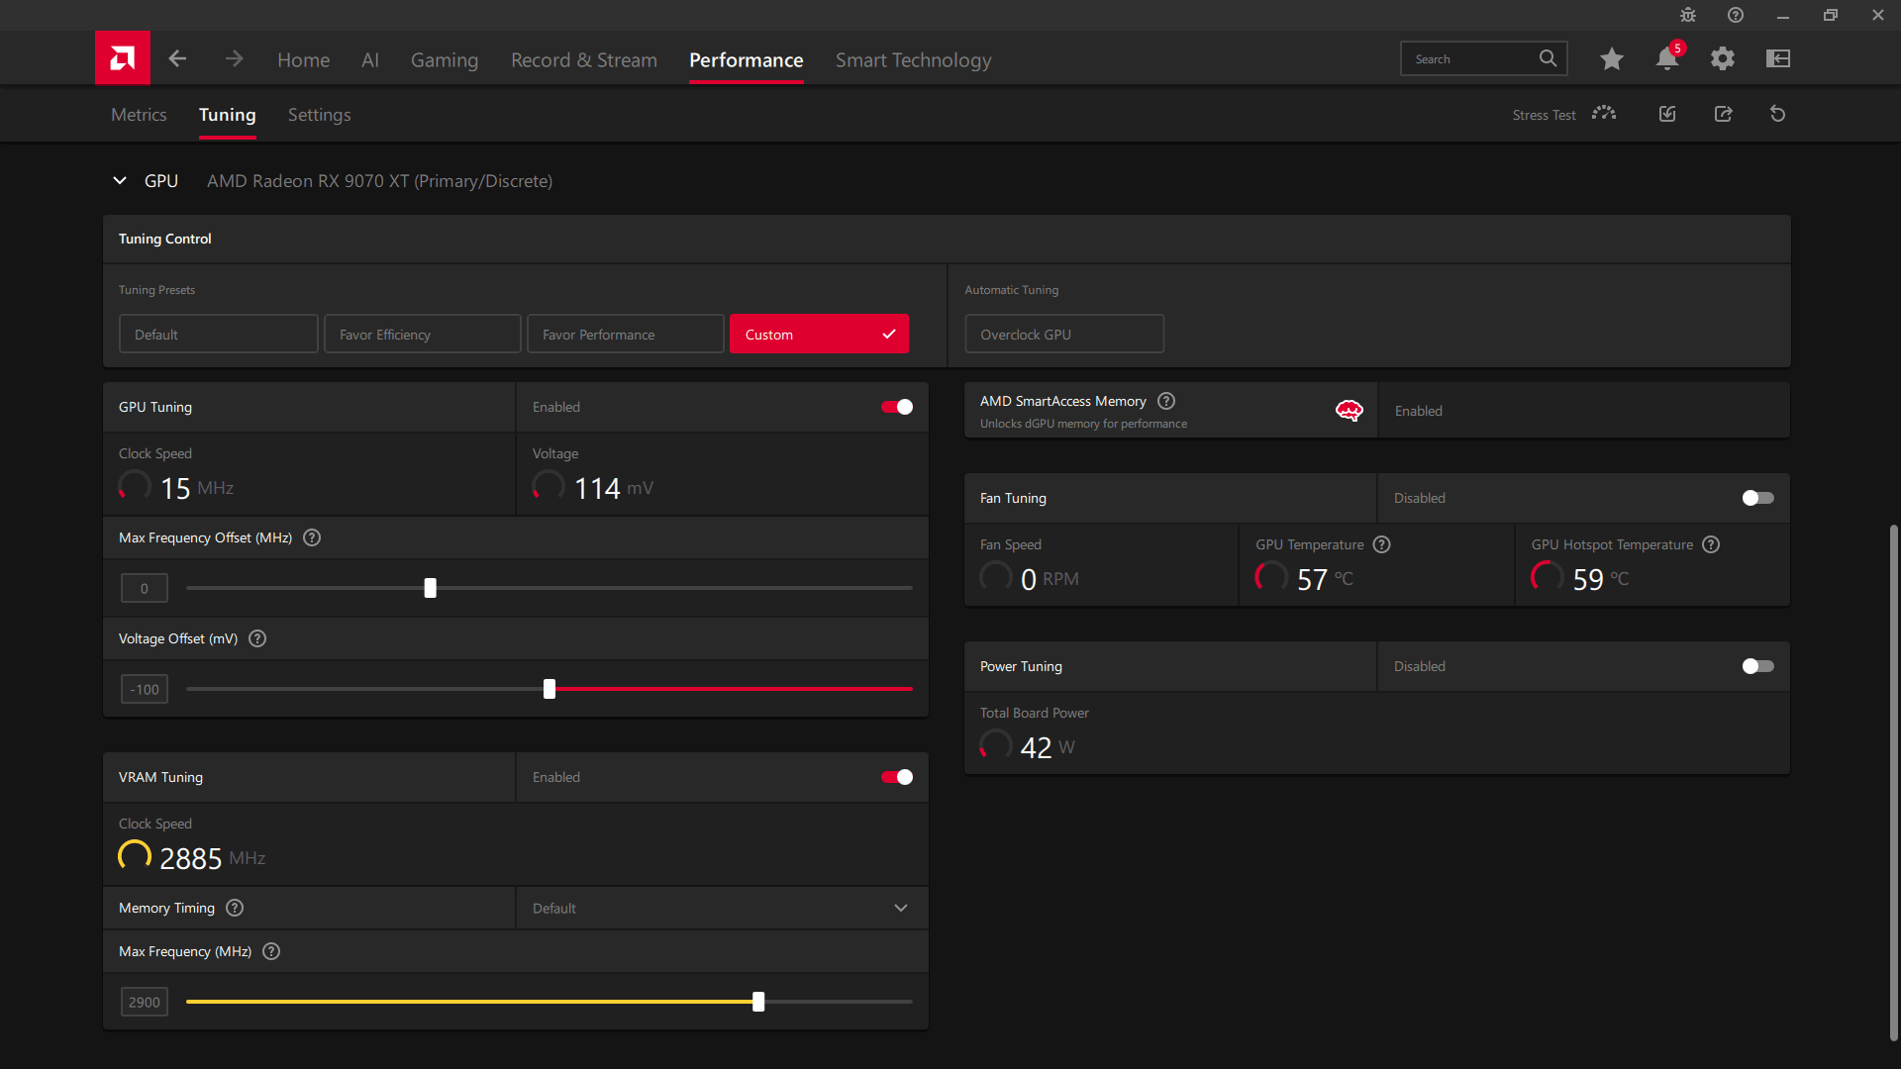
Task: Click the Overclock GPU button
Action: tap(1063, 335)
